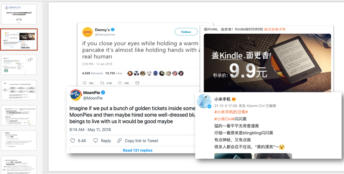The image size is (344, 174).
Task: Click the Copy link to Tweet chain icon
Action: 119,141
